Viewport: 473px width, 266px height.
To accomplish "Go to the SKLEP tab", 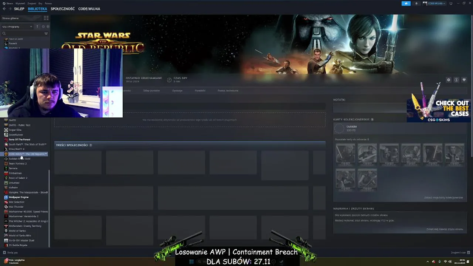I will [19, 9].
